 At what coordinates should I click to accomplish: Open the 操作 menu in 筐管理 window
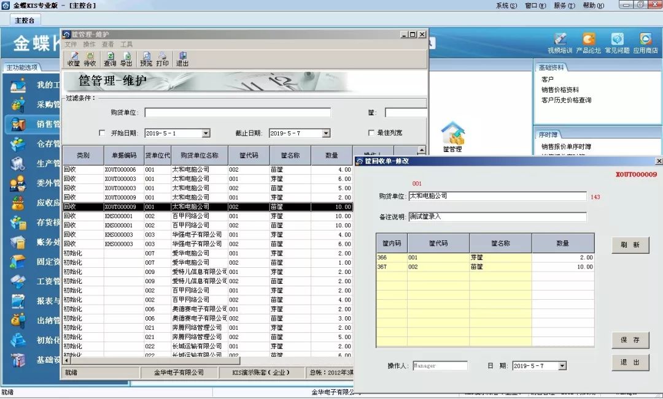point(89,44)
